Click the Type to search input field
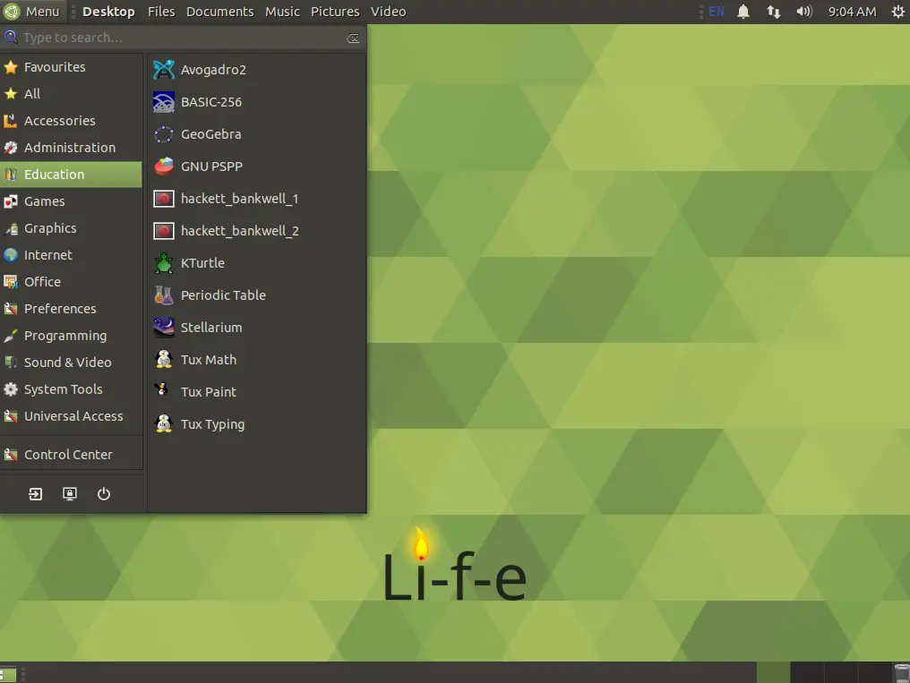This screenshot has height=683, width=910. [183, 38]
